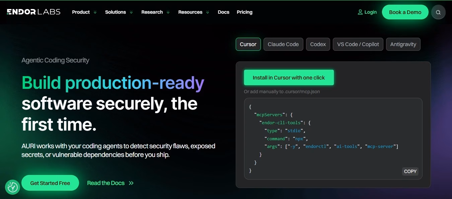The height and width of the screenshot is (199, 452).
Task: Click the "mcpServers" key in the code
Action: point(270,115)
